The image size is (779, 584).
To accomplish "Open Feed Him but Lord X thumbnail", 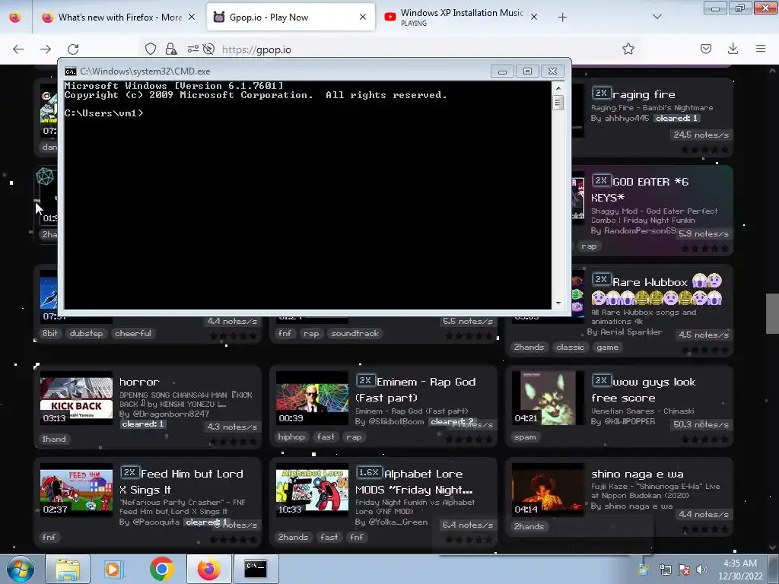I will [76, 490].
